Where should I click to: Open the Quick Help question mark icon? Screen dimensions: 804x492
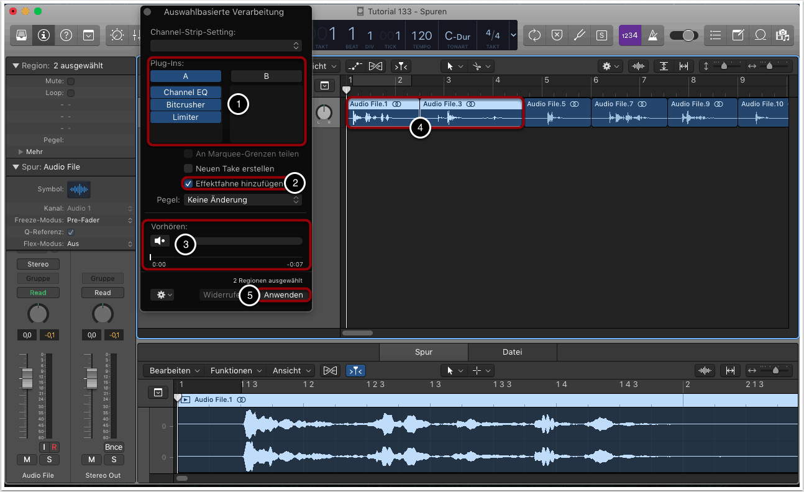[x=66, y=35]
